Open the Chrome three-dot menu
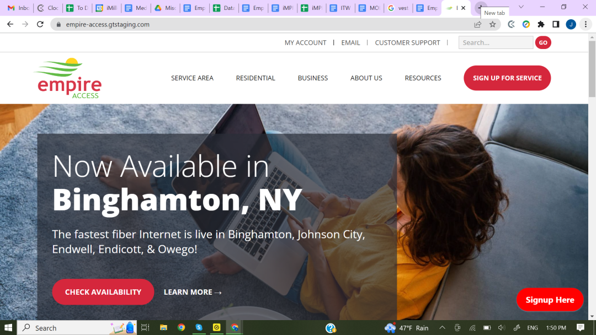The image size is (596, 335). [586, 24]
